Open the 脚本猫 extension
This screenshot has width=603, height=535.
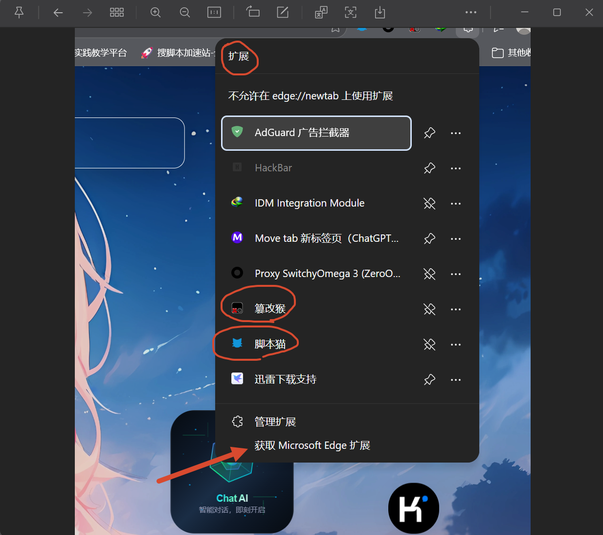(x=316, y=344)
